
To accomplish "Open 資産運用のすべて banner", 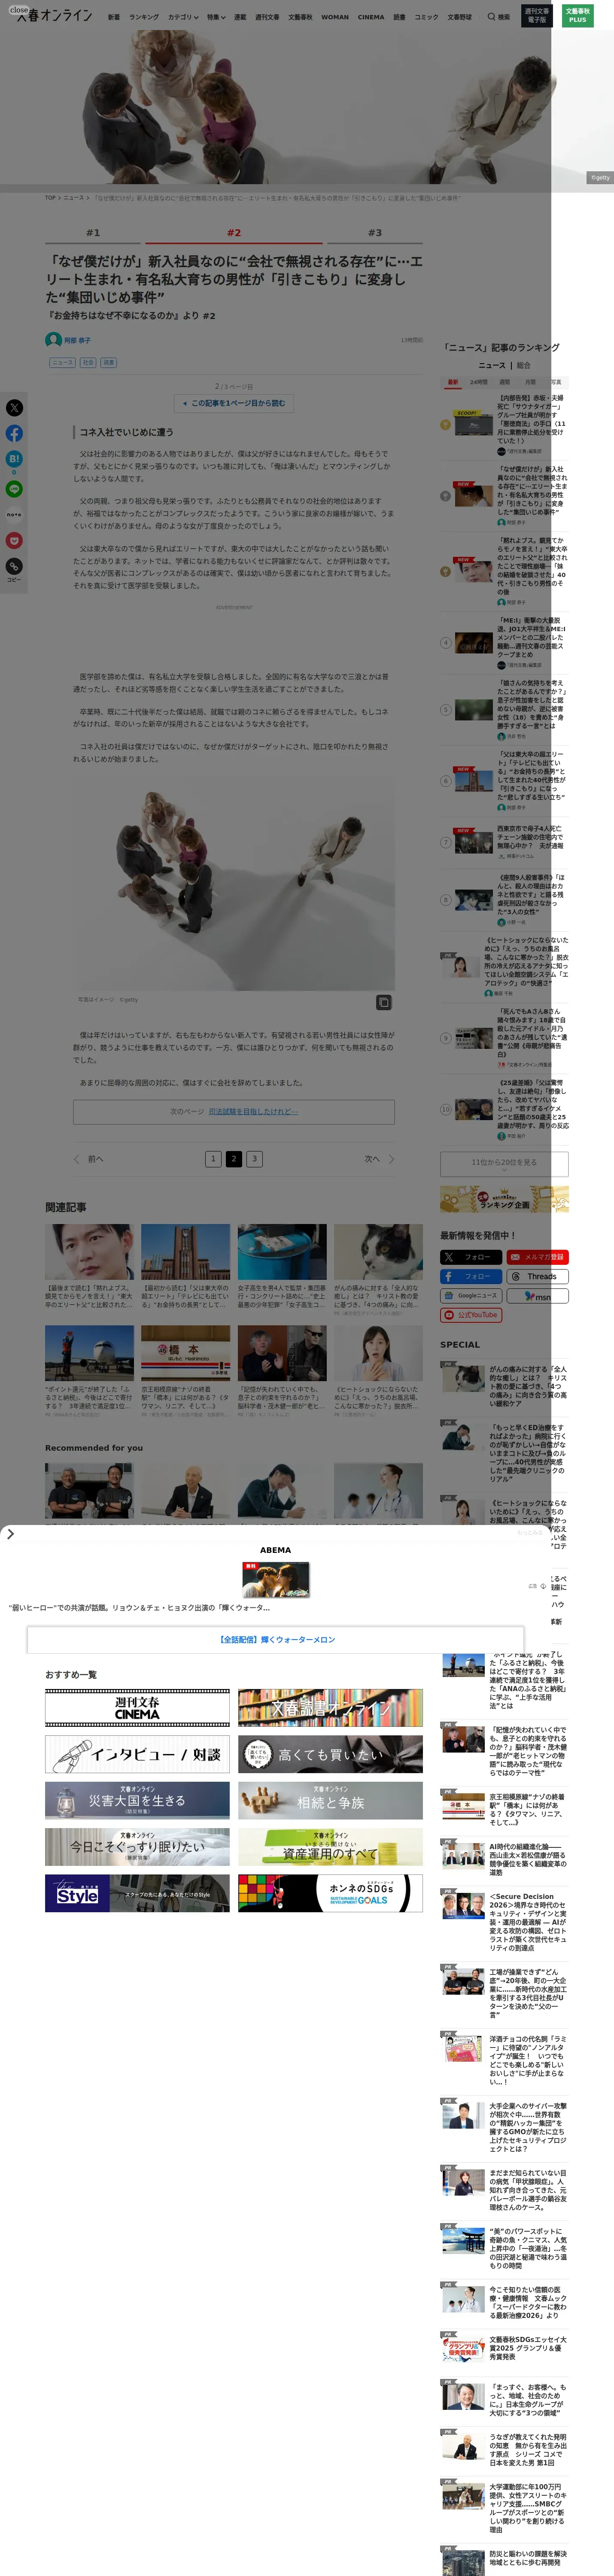I will pos(330,1847).
